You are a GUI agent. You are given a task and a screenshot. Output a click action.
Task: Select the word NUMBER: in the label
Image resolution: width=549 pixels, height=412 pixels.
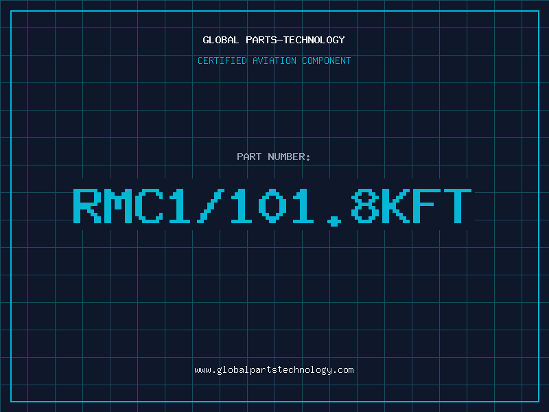(x=289, y=157)
